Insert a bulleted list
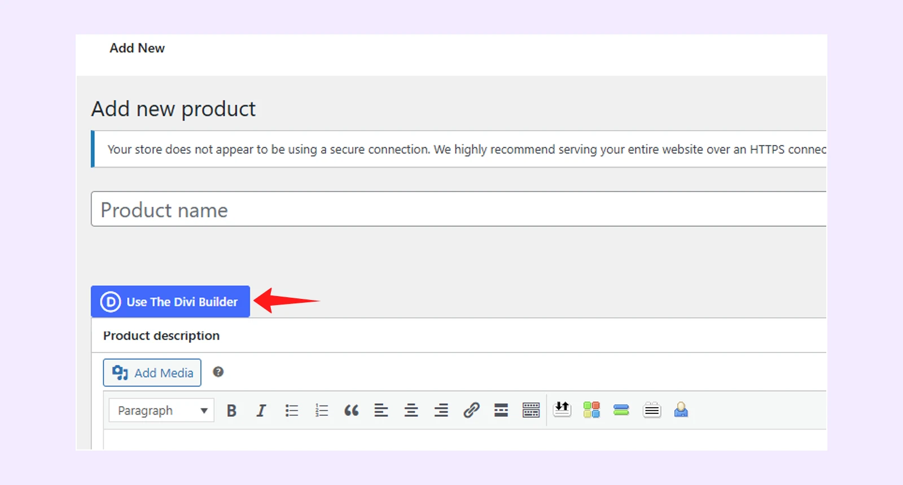 (x=291, y=411)
